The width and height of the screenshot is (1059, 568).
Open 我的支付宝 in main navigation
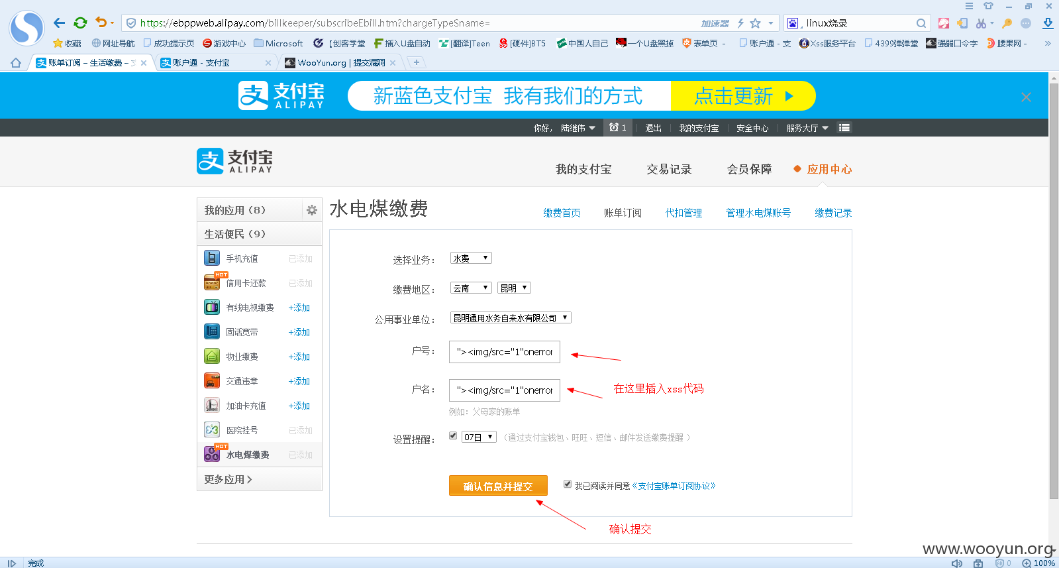pyautogui.click(x=583, y=169)
